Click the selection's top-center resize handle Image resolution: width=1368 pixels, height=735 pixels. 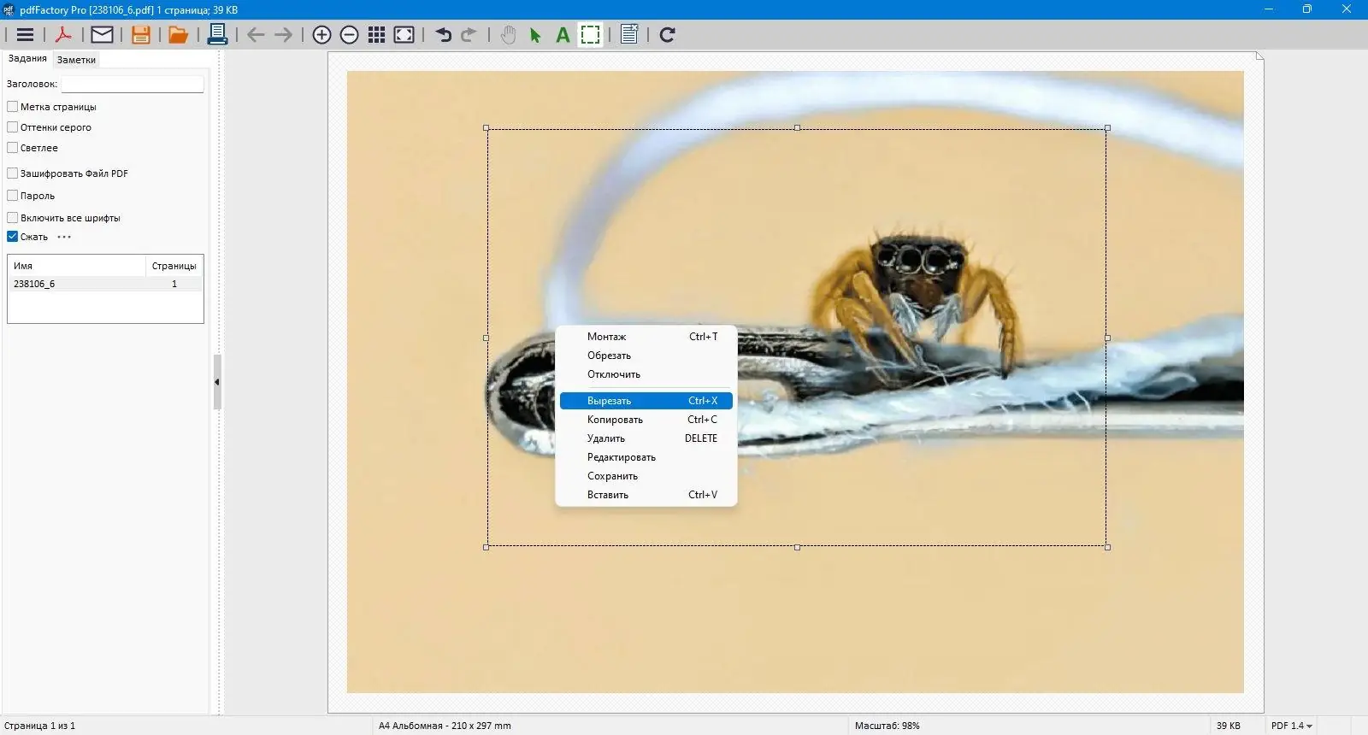(x=797, y=128)
